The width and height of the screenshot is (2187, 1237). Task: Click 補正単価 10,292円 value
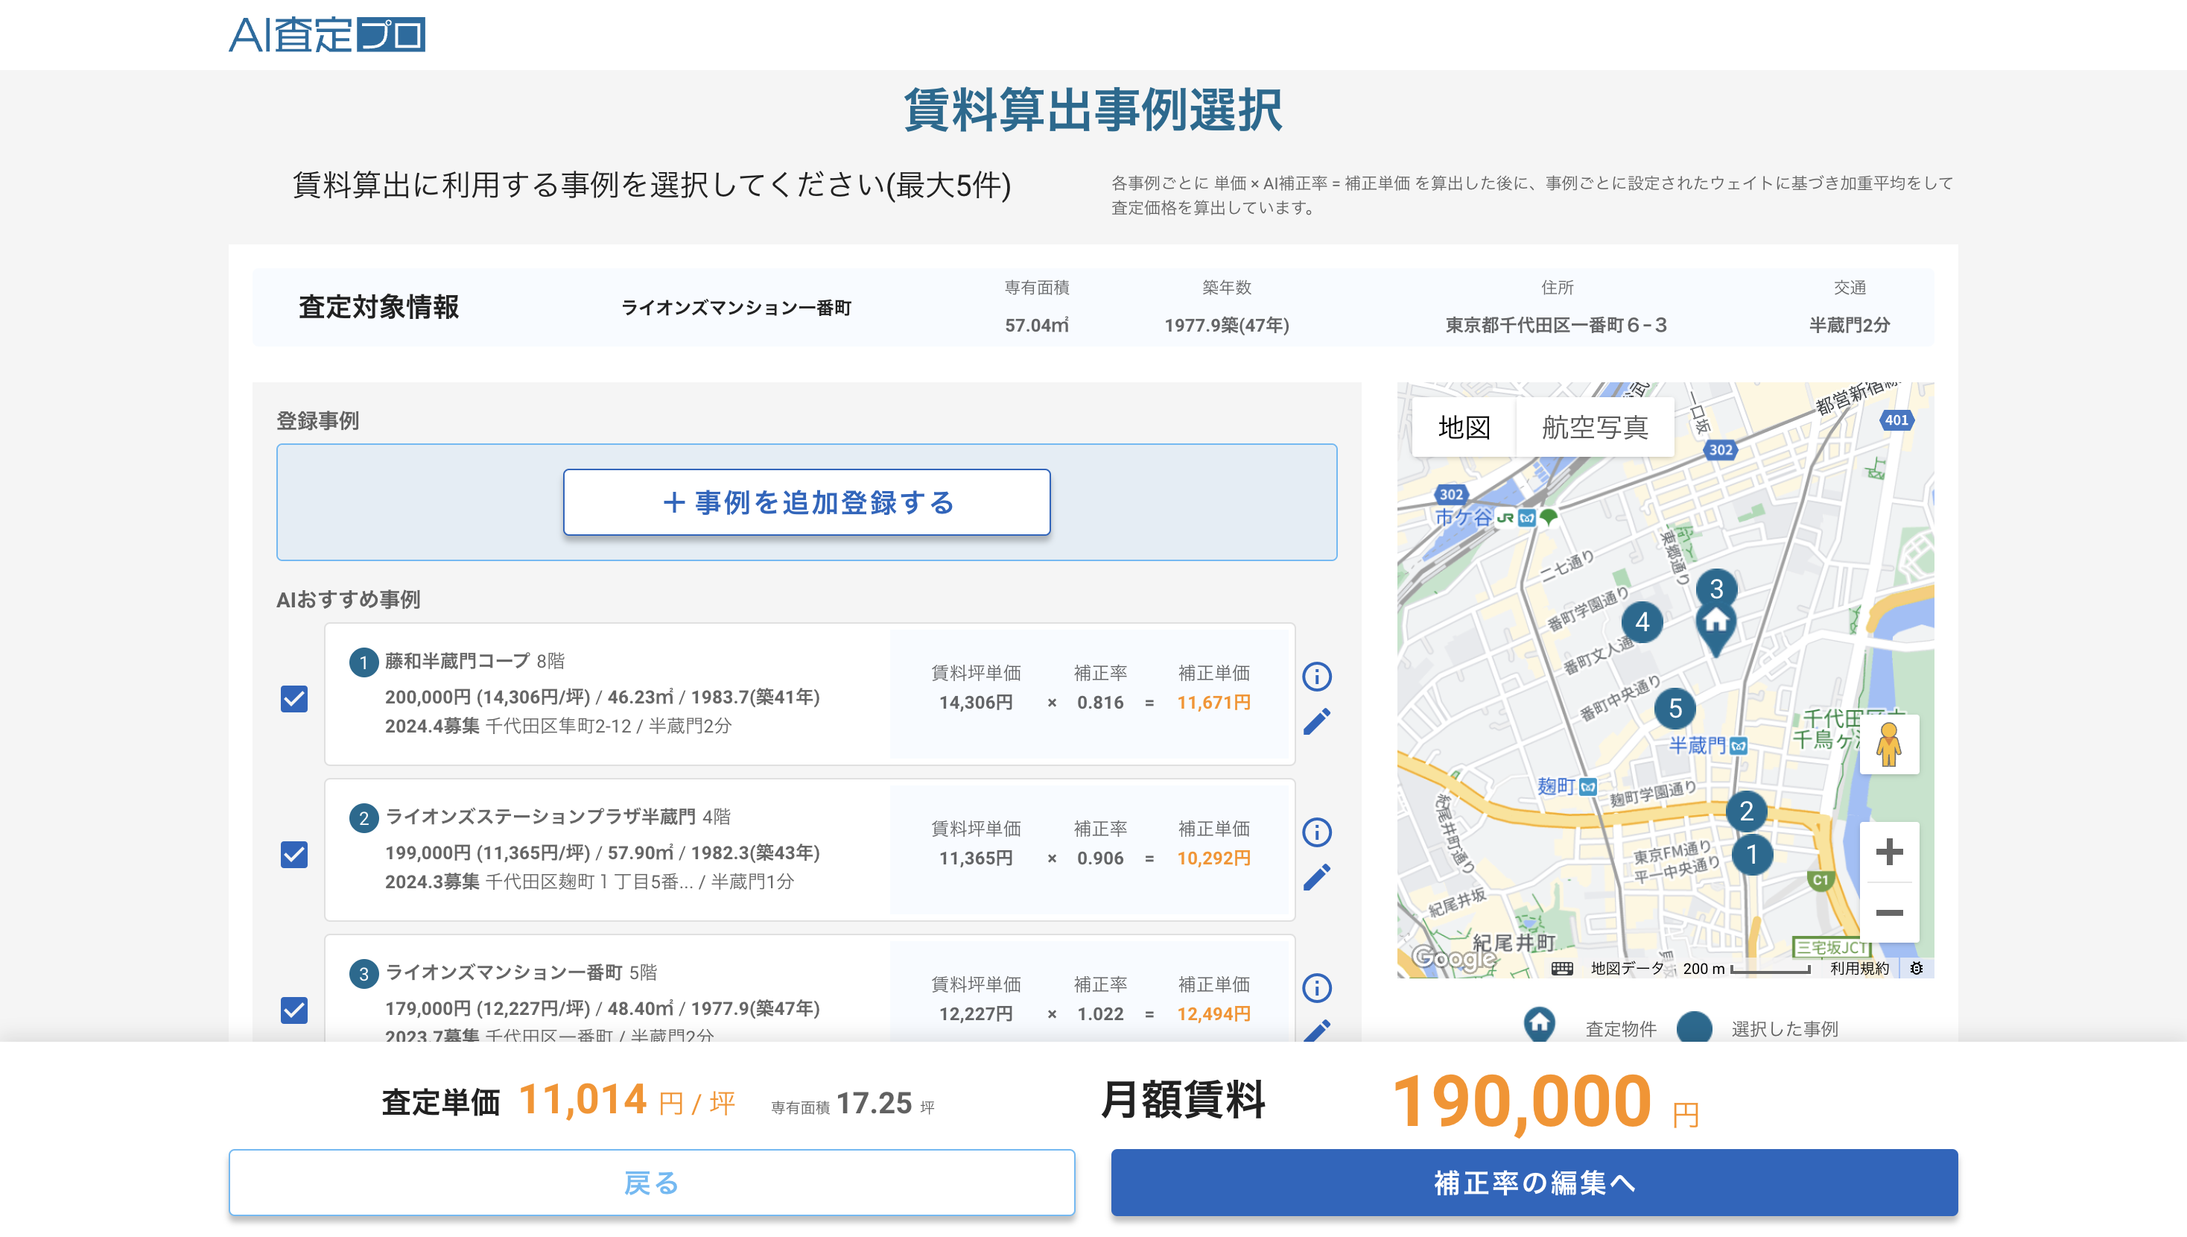[x=1213, y=858]
